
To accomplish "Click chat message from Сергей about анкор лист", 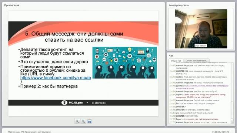I will click(198, 96).
